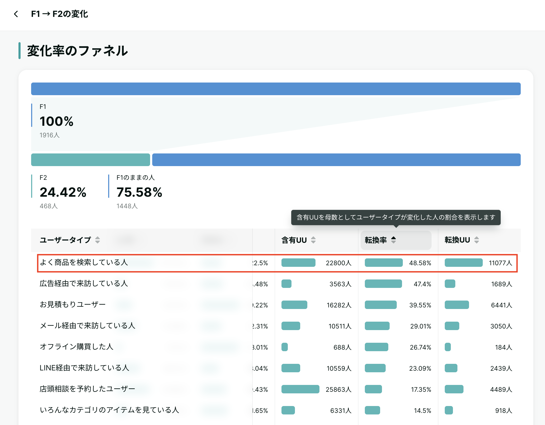Click the blue F1のままの人 funnel bar

[336, 160]
